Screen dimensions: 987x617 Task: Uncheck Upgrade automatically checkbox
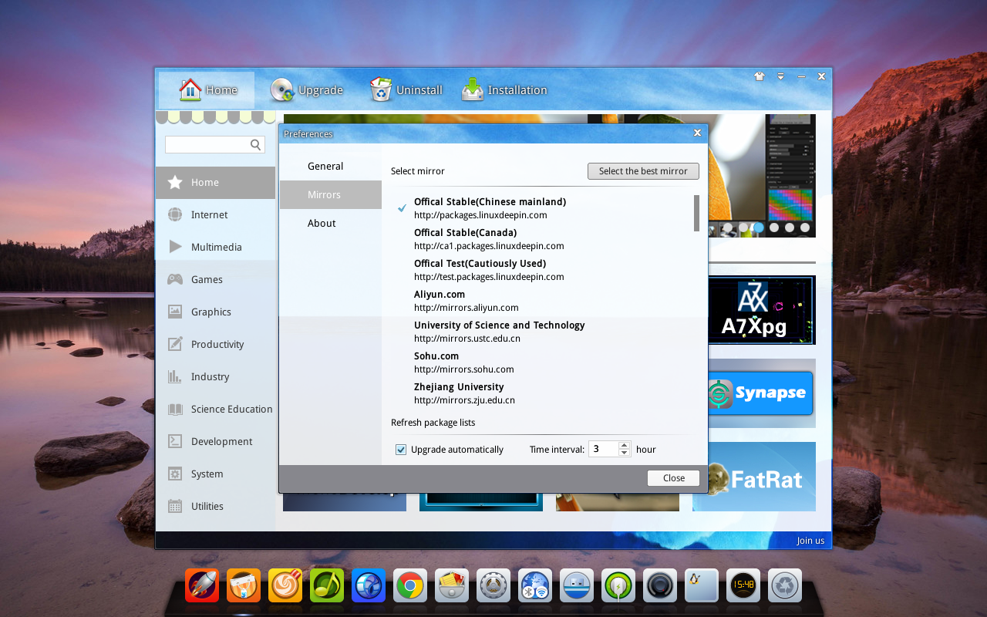tap(401, 450)
